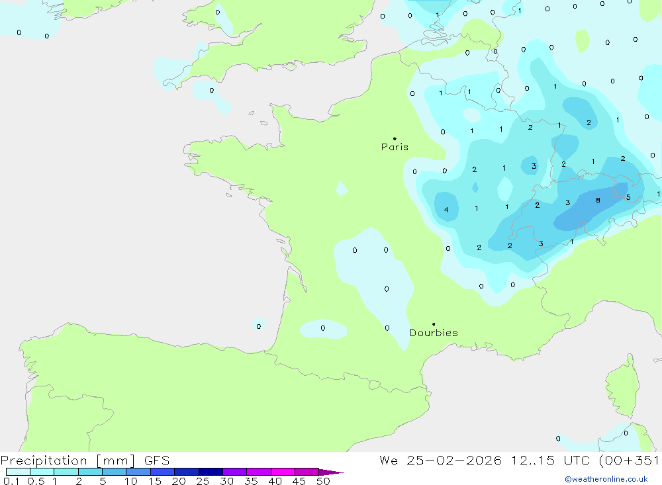Click the legend label '0.1'

coord(11,481)
